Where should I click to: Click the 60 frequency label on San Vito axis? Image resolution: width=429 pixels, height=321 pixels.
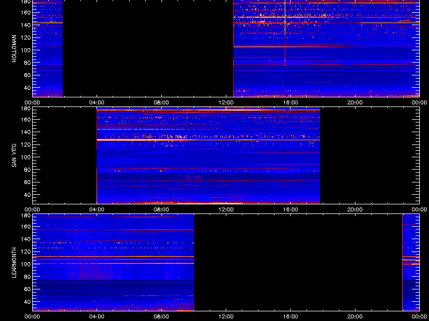(x=27, y=182)
